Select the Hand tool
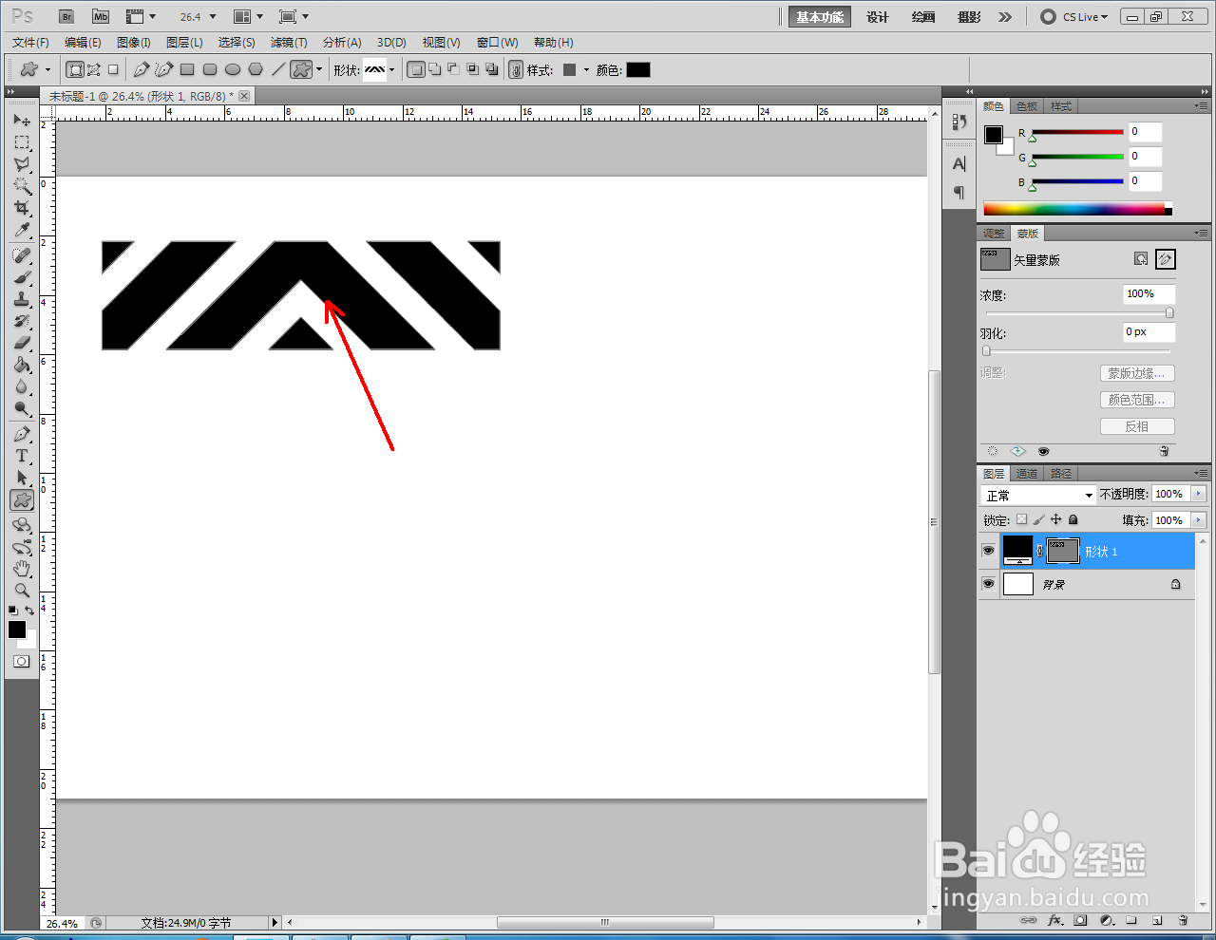1216x940 pixels. (x=22, y=569)
